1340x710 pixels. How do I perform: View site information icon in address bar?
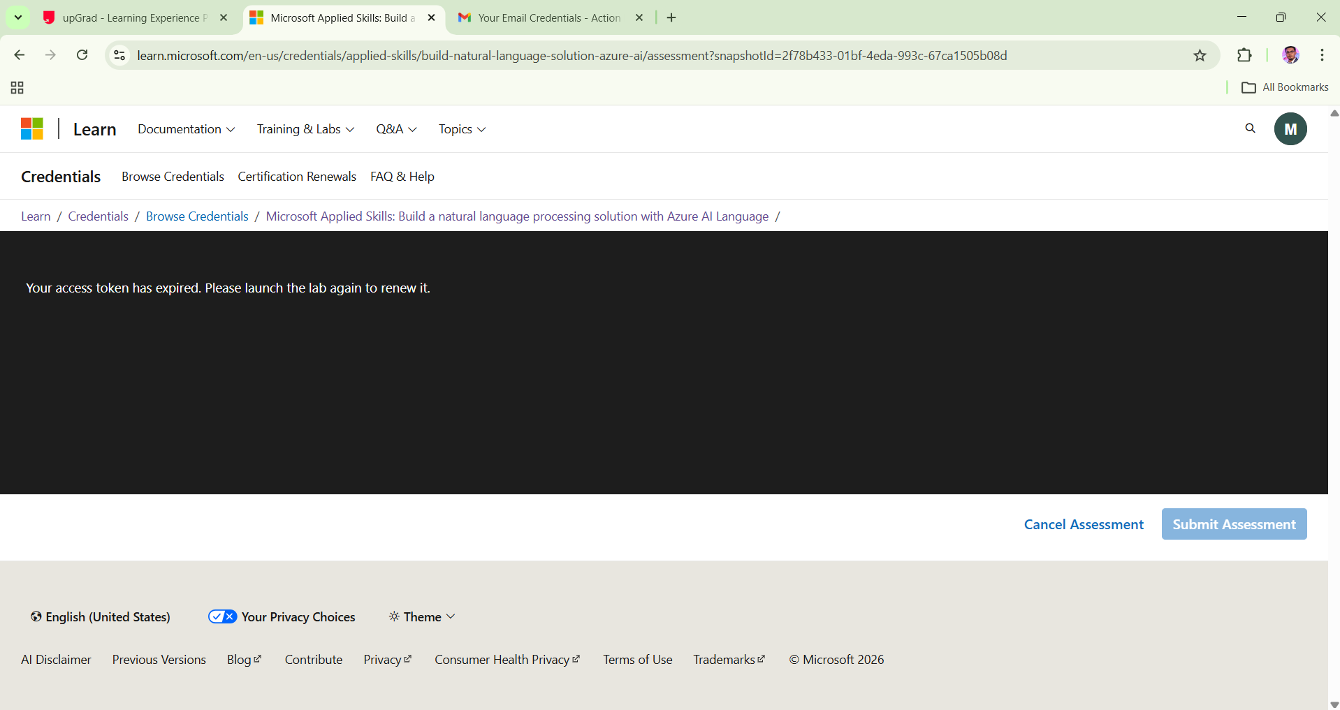(x=119, y=55)
